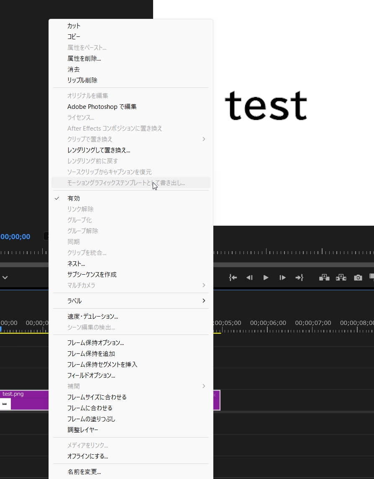Choose フレーム保持オプション... entry
This screenshot has height=479, width=374.
[x=131, y=343]
